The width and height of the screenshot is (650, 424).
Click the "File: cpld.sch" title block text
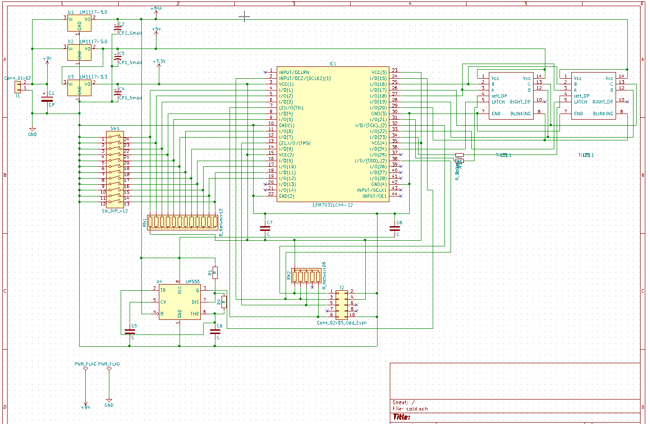[411, 409]
